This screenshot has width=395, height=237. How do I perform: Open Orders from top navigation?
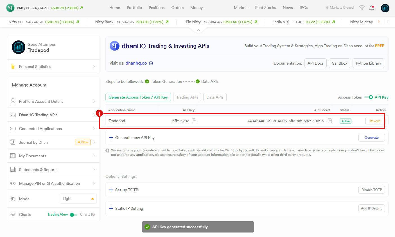click(x=177, y=8)
